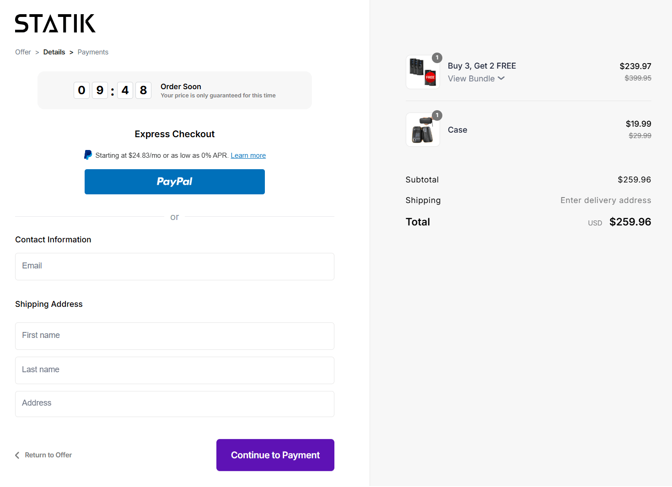The height and width of the screenshot is (487, 672).
Task: Open the Buy 3, Get 2 FREE bundle thumbnail
Action: (422, 72)
